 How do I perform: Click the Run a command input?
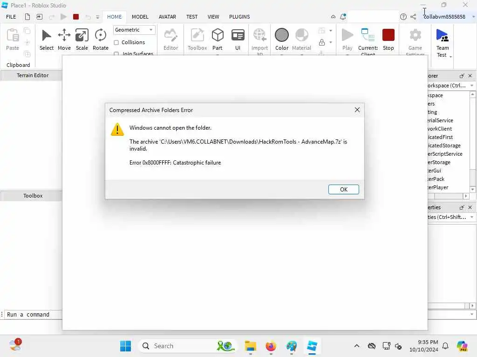34,315
